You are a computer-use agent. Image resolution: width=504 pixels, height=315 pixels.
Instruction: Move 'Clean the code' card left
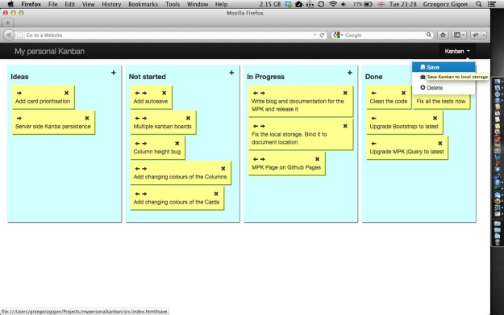click(373, 93)
